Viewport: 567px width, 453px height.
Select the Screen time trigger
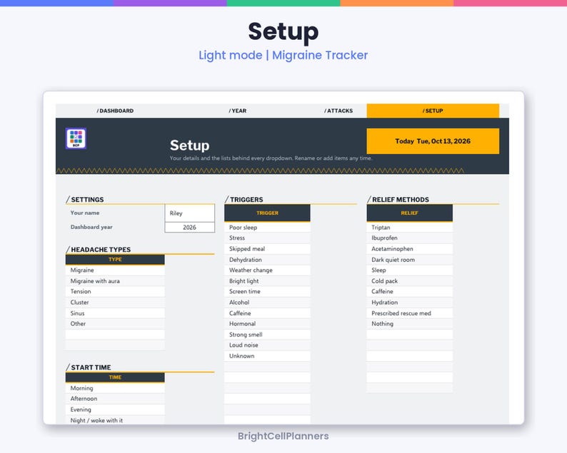(x=267, y=292)
